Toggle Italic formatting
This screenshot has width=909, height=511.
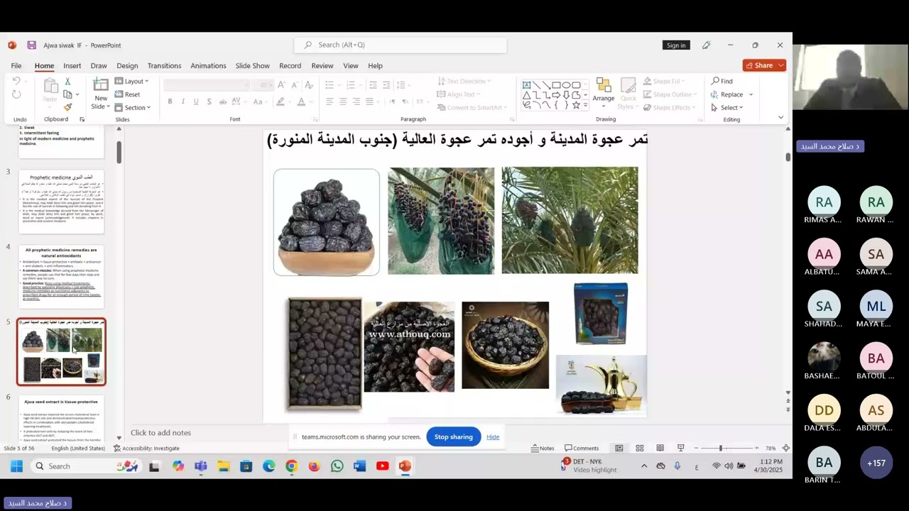coord(183,101)
